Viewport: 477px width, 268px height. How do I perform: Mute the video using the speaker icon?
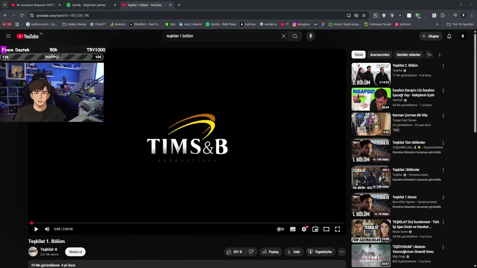(x=47, y=229)
